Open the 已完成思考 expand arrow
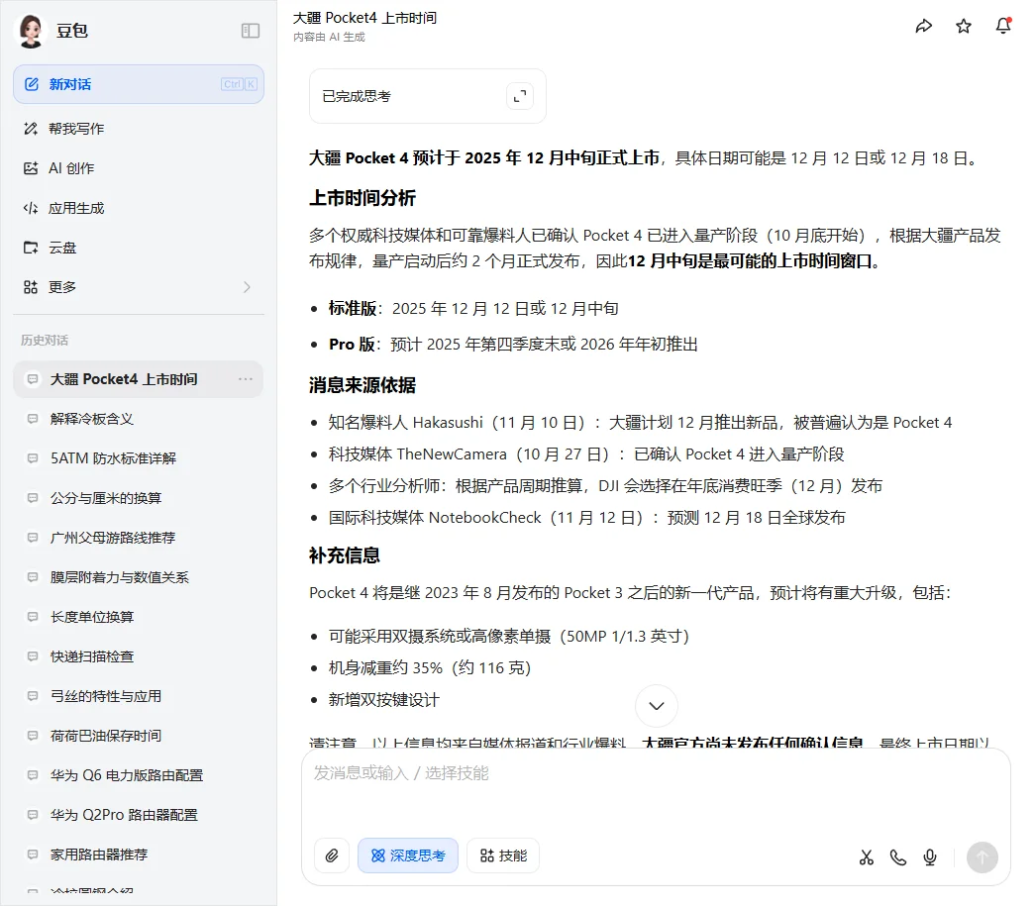This screenshot has height=906, width=1035. click(519, 96)
